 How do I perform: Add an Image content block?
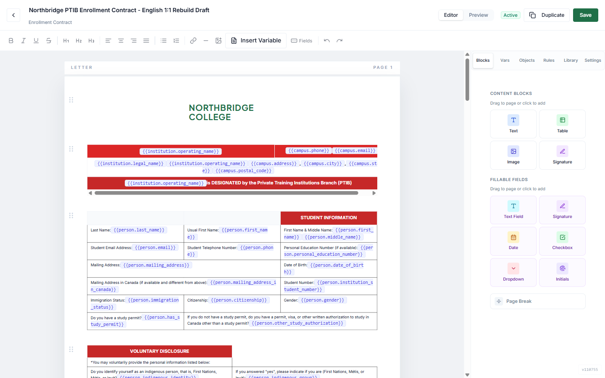tap(513, 155)
